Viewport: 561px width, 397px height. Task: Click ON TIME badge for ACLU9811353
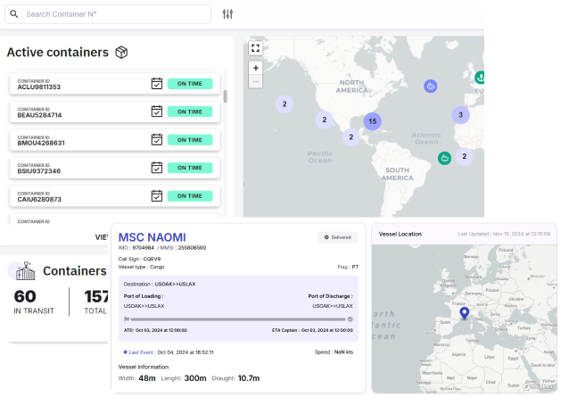tap(190, 83)
